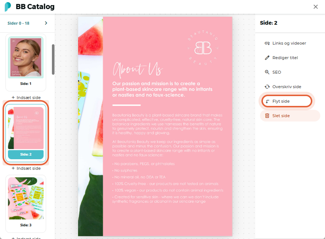Click the Overskriv side refresh icon
The width and height of the screenshot is (325, 239).
pyautogui.click(x=267, y=87)
